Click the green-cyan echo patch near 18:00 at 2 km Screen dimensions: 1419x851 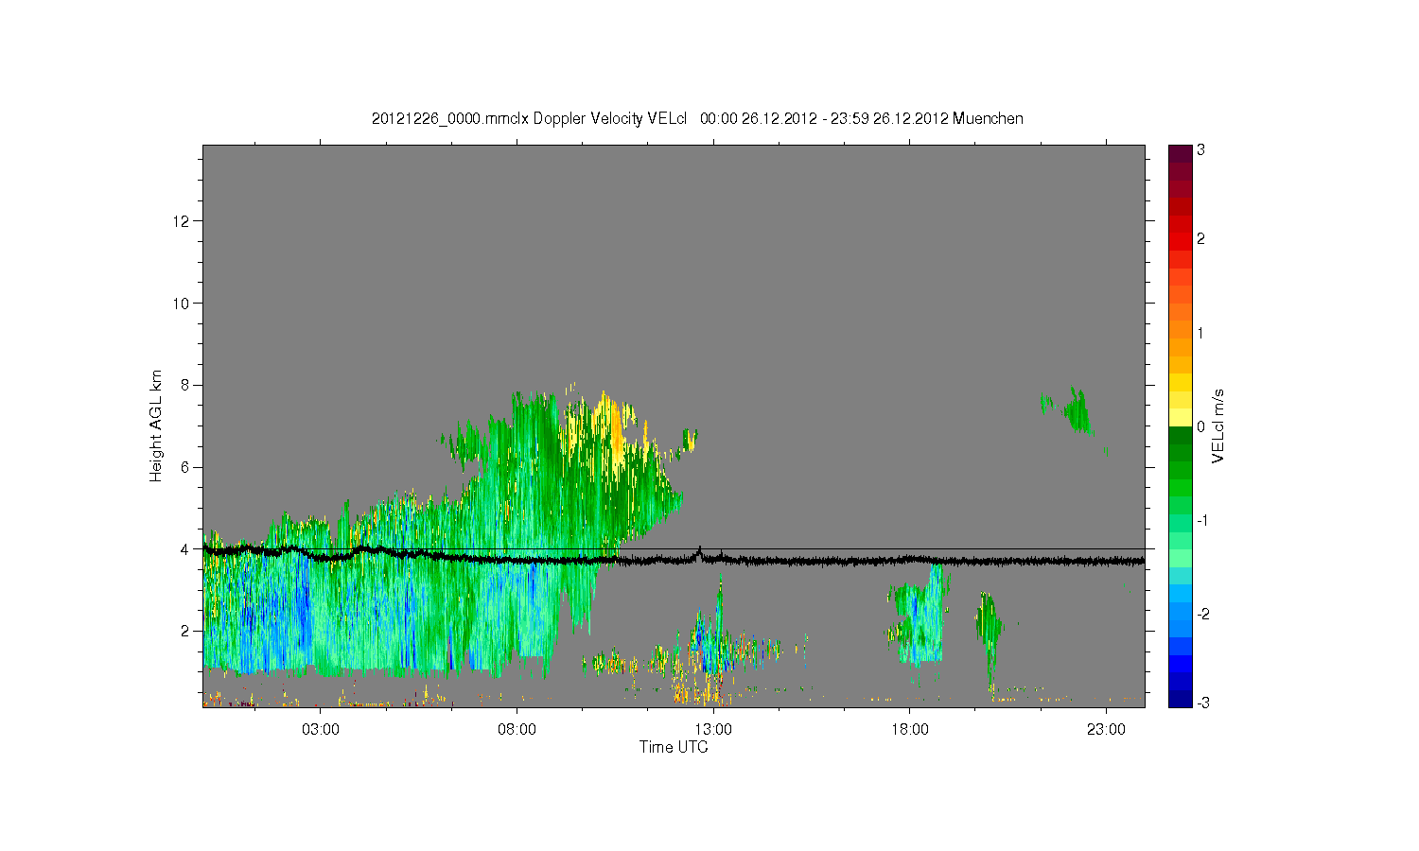pos(920,617)
